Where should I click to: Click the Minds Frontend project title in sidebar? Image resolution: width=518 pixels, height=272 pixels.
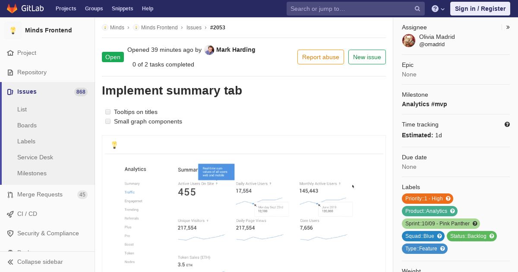click(48, 30)
